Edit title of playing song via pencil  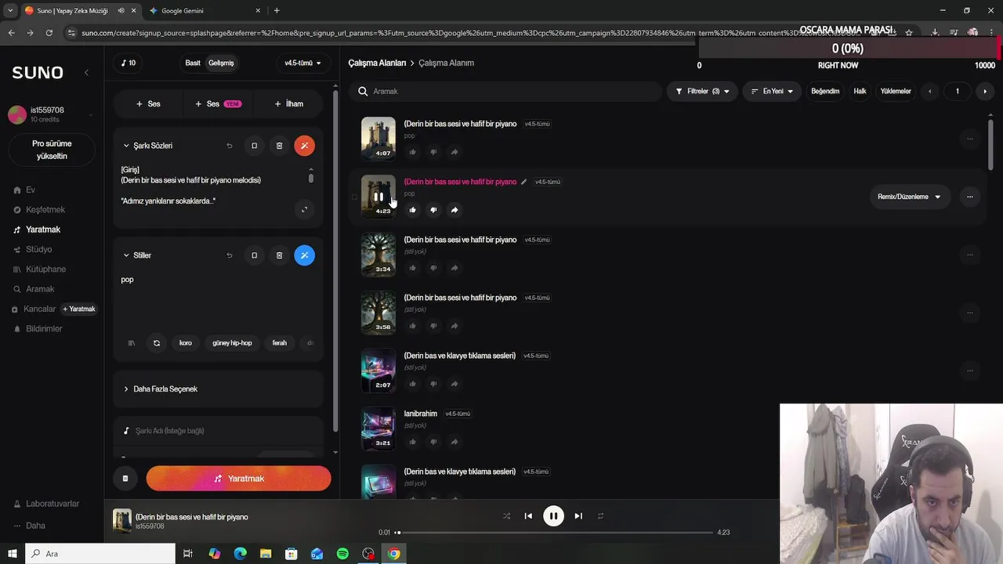pos(523,182)
